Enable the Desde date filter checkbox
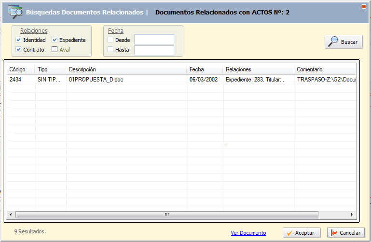 (110, 40)
